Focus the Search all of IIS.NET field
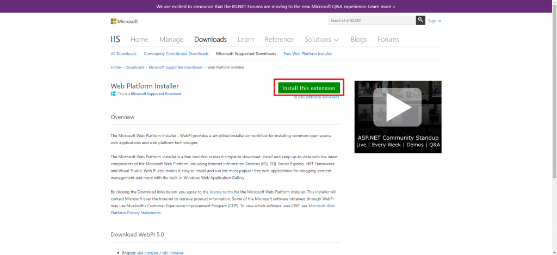The height and width of the screenshot is (255, 557). [372, 20]
